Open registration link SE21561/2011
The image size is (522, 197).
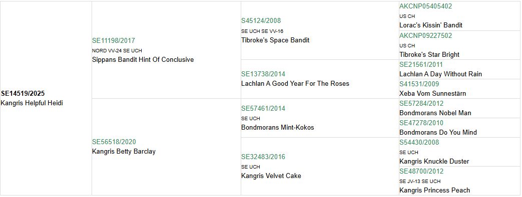tap(421, 65)
